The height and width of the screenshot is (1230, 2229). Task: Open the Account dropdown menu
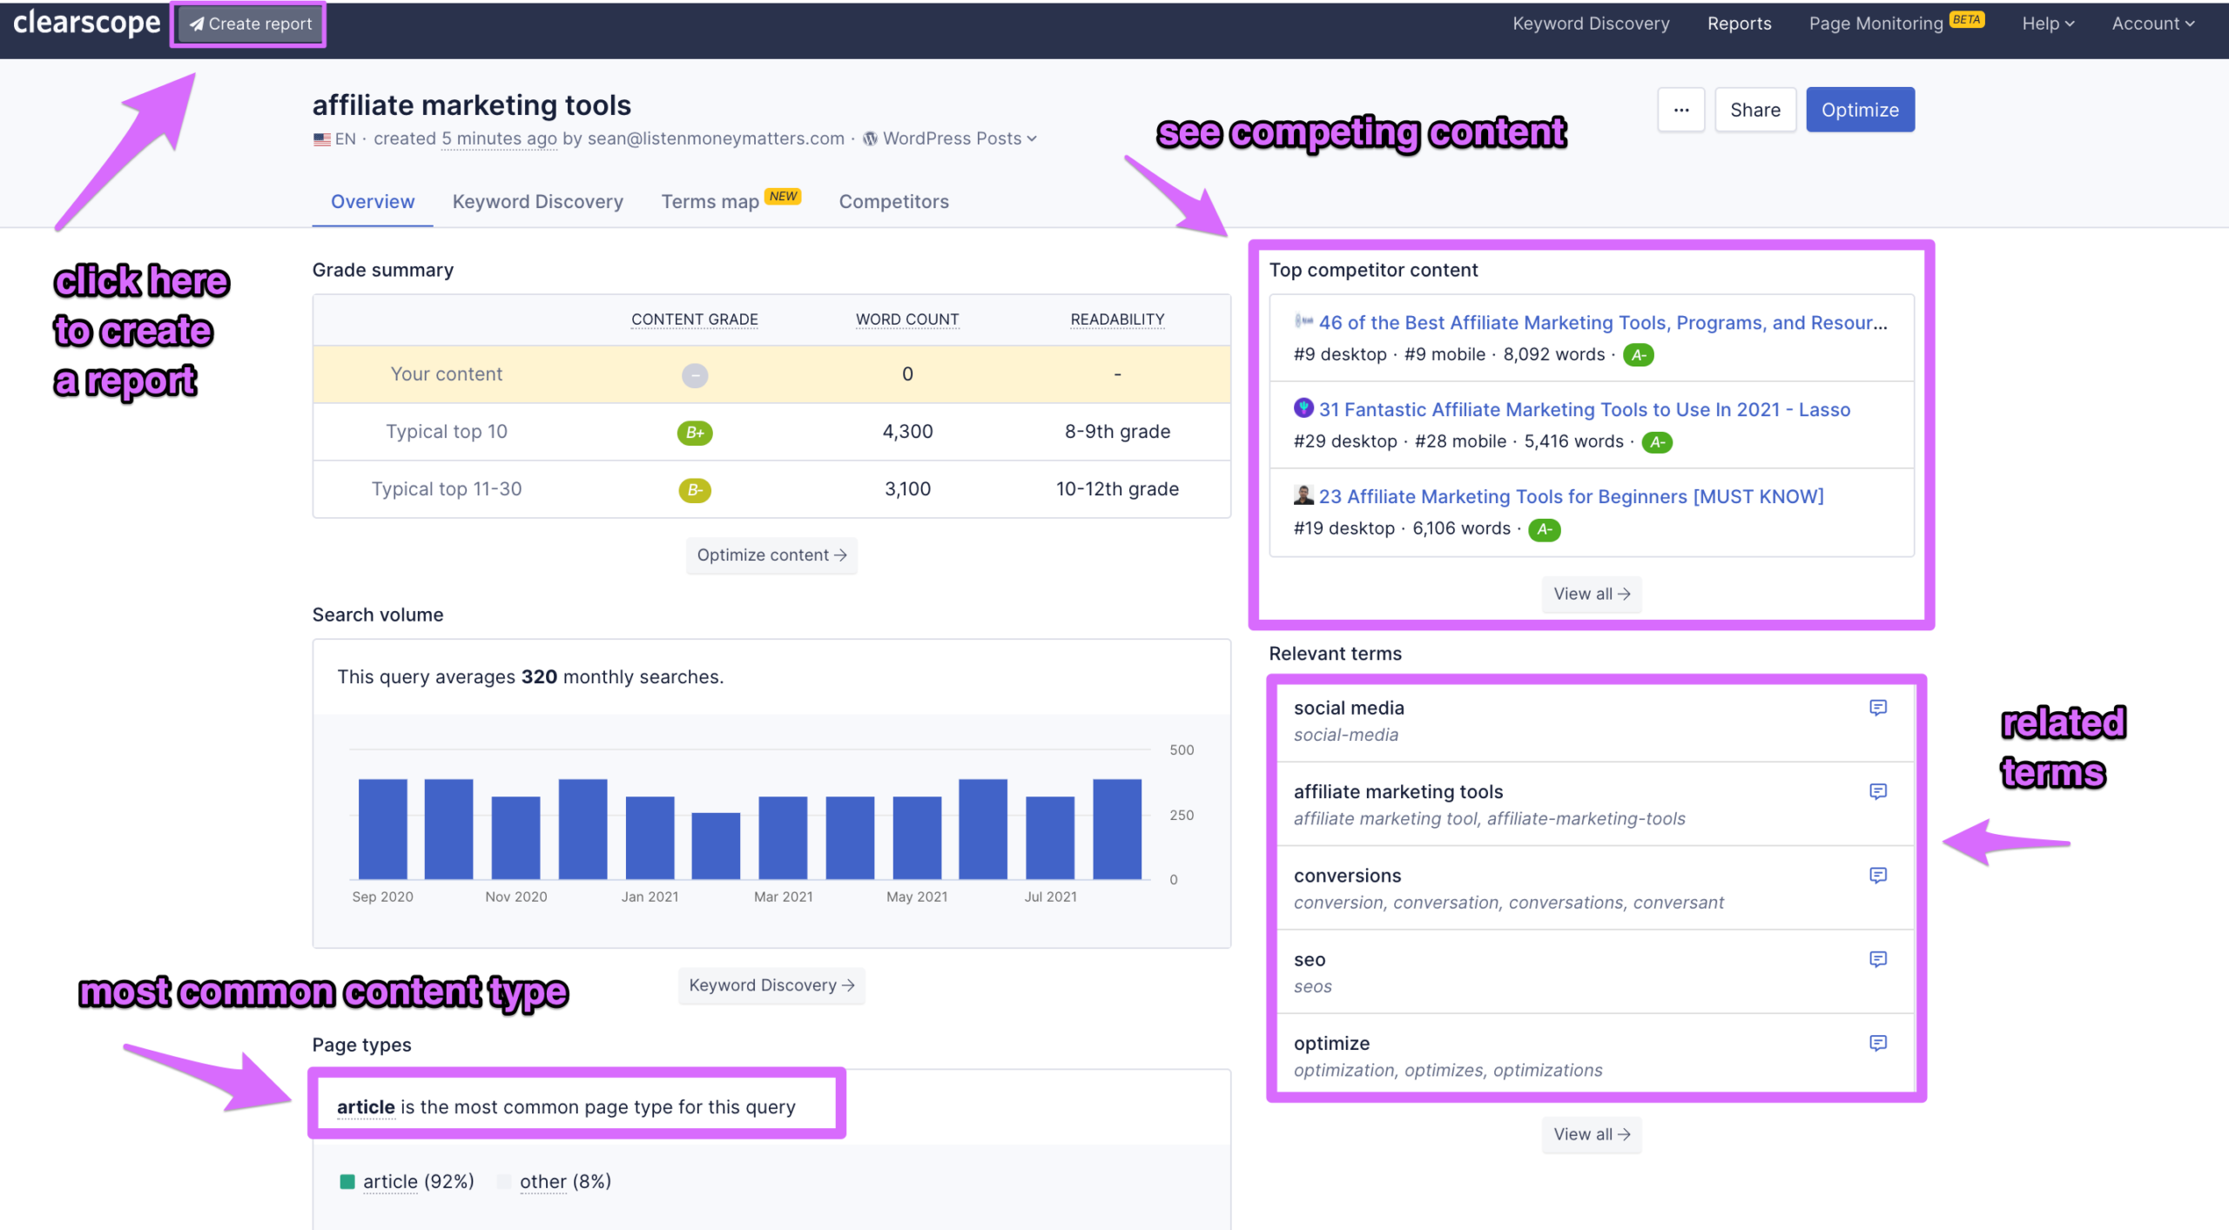(x=2152, y=24)
